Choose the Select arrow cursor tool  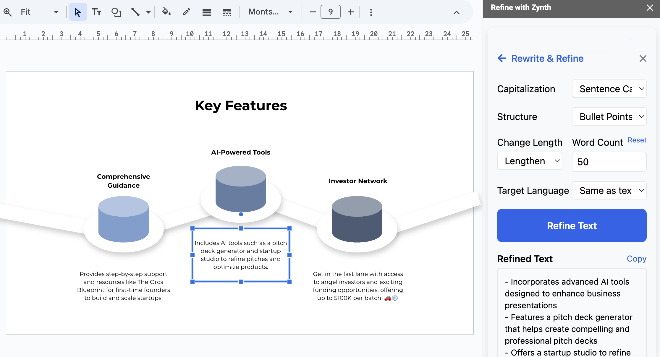click(x=78, y=12)
